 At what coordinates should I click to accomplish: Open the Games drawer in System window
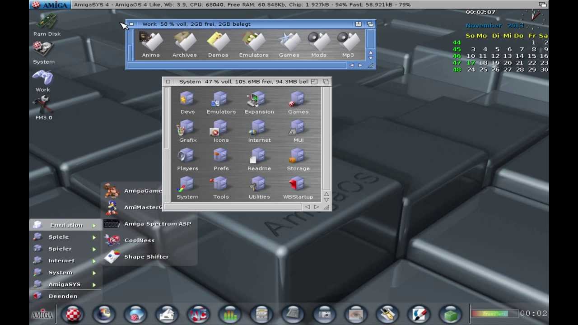pos(298,103)
